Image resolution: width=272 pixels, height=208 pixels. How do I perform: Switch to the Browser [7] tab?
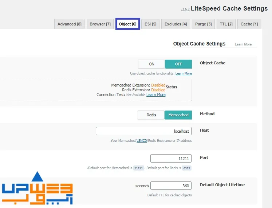point(100,24)
